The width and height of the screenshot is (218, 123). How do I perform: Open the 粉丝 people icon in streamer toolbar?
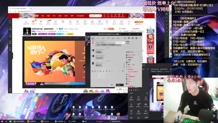pos(107,22)
